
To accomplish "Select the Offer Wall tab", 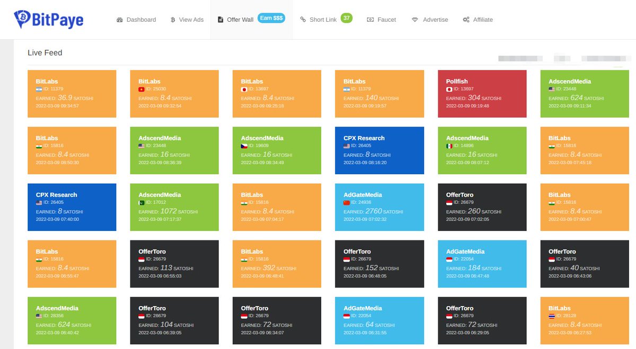I will pyautogui.click(x=251, y=20).
